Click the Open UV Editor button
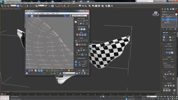 [169, 46]
